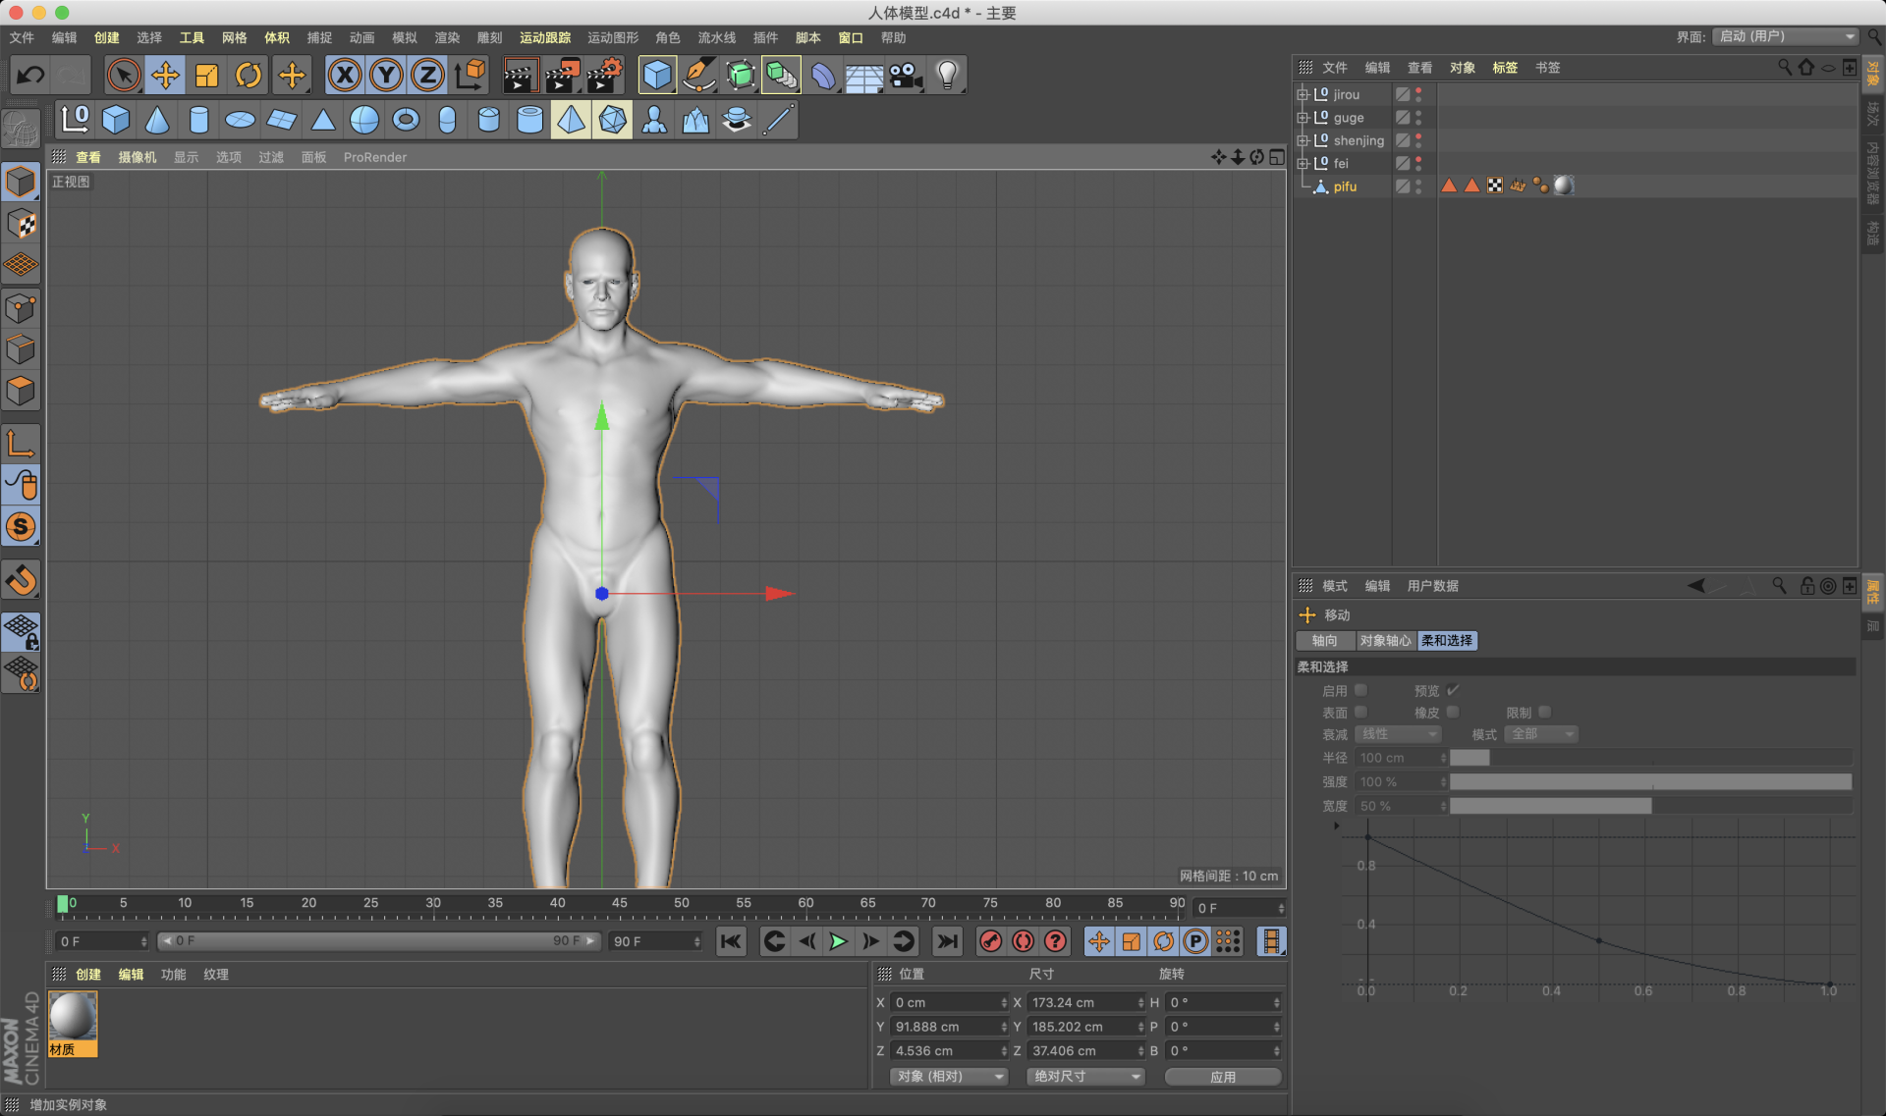The height and width of the screenshot is (1116, 1886).
Task: Open the 界面 layout dropdown
Action: pos(1785,36)
